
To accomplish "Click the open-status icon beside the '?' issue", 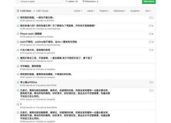I will tap(18, 104).
